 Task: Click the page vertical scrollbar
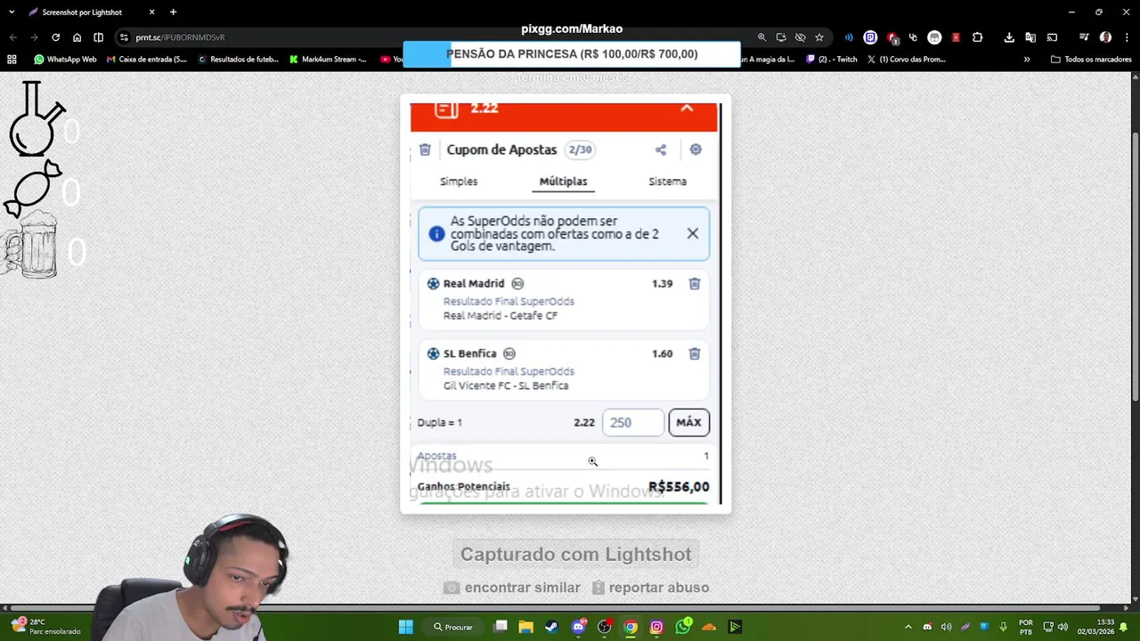click(x=1135, y=267)
